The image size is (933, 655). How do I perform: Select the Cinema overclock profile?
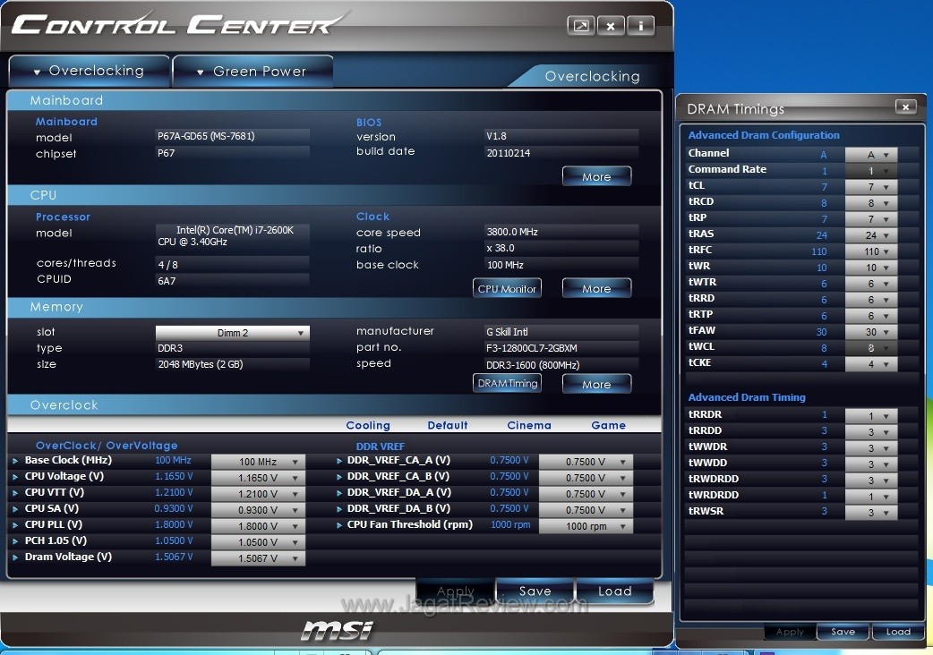[529, 425]
